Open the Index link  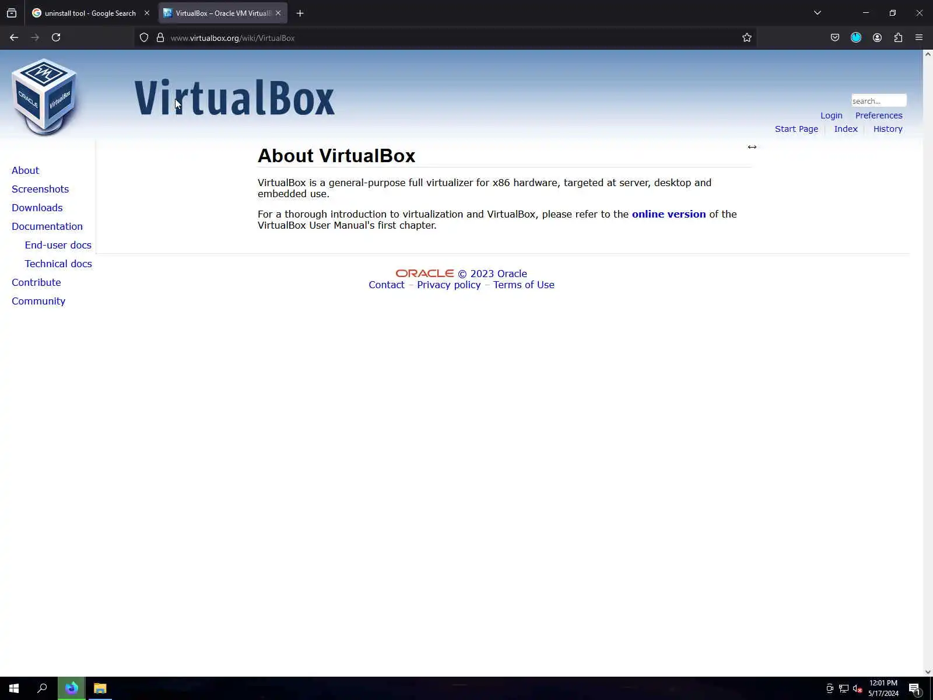(846, 129)
